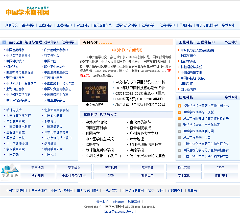The height and width of the screenshot is (219, 240).
Task: Open 测绘学报2016论文摸板 in 信息科技 list
Action: (198, 112)
